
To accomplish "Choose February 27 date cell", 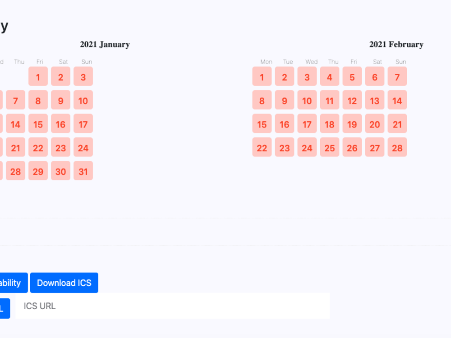I will tap(375, 147).
